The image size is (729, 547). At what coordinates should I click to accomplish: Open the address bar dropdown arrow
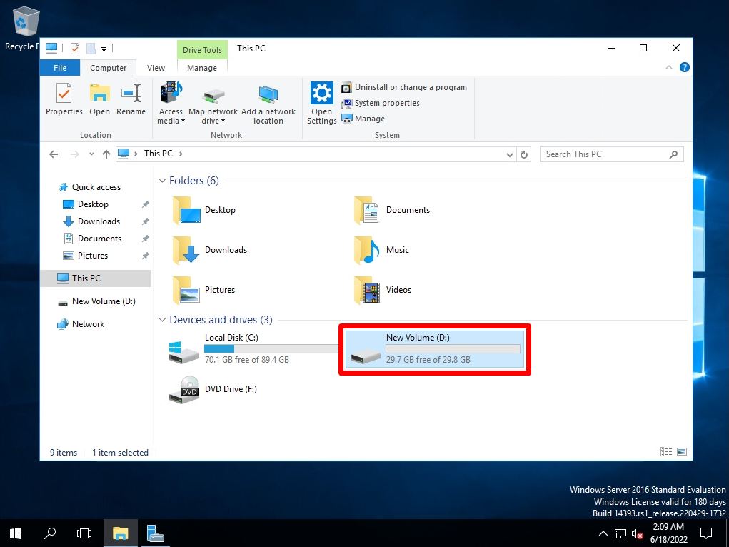point(508,154)
